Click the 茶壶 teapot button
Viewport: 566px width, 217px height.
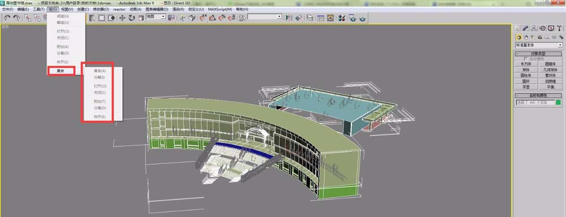526,87
